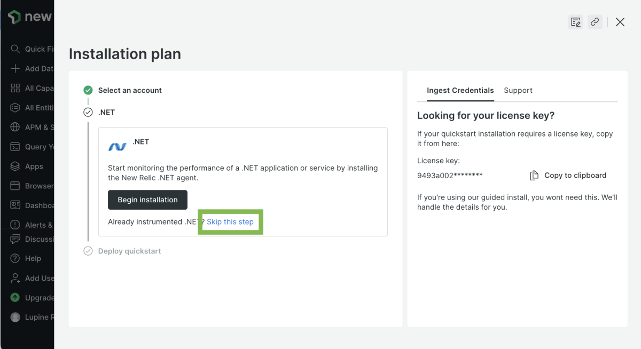This screenshot has height=349, width=641.
Task: Close the Installation plan panel
Action: [x=620, y=22]
